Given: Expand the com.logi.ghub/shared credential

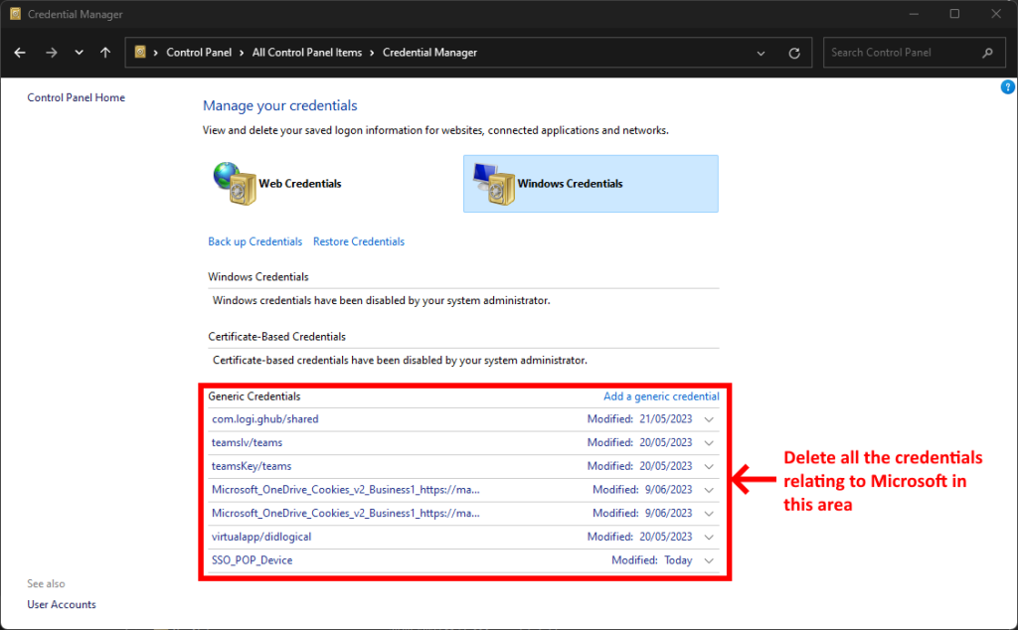Looking at the screenshot, I should (709, 419).
